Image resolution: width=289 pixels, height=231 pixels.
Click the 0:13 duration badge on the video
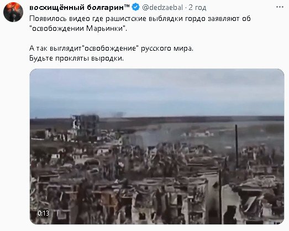[x=43, y=213]
